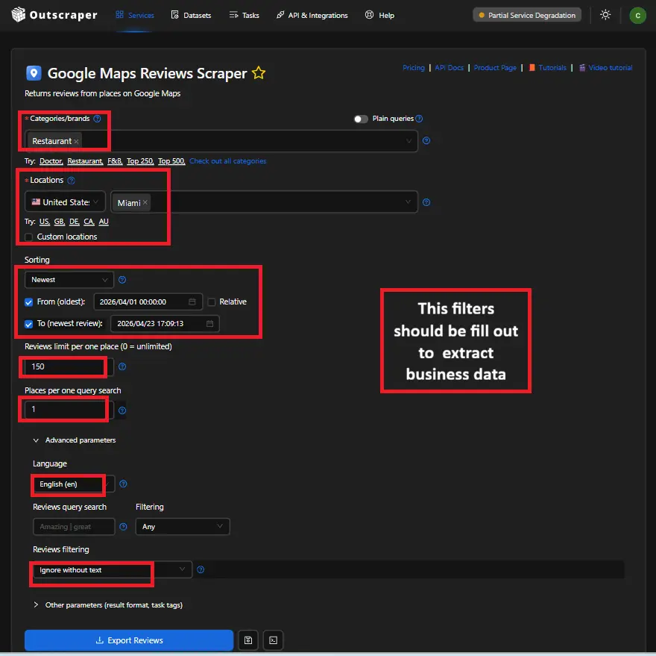Click the Export Reviews button
656x656 pixels.
click(129, 640)
